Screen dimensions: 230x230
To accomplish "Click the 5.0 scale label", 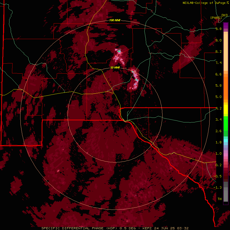I will click(218, 97).
